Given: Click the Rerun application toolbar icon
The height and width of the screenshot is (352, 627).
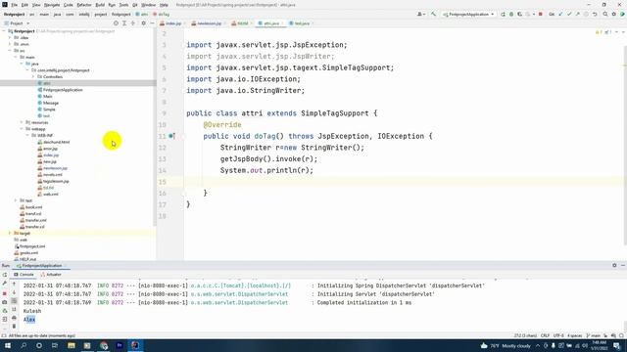Looking at the screenshot, I should 503,15.
